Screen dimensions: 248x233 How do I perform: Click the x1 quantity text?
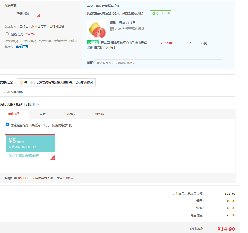tap(190, 43)
